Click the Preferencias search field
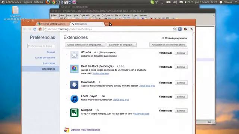The width and height of the screenshot is (239, 134). click(41, 46)
